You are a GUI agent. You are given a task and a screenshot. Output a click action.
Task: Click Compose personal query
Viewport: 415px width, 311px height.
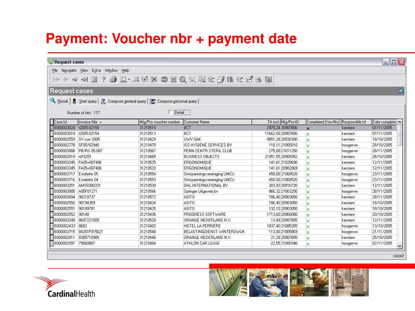click(173, 101)
